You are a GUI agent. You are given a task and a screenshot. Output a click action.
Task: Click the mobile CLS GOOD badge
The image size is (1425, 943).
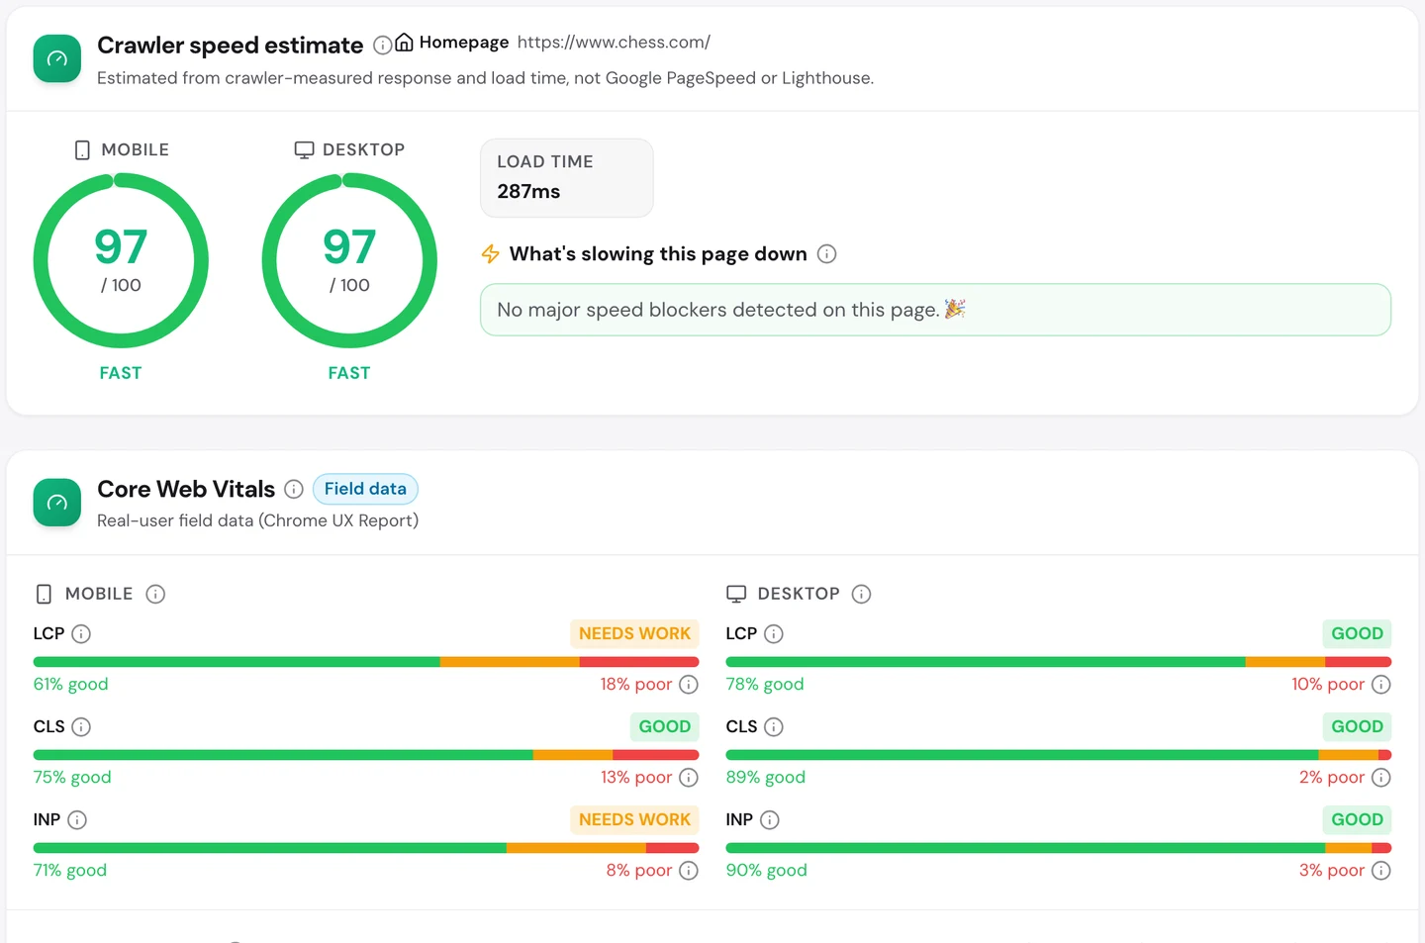tap(665, 726)
